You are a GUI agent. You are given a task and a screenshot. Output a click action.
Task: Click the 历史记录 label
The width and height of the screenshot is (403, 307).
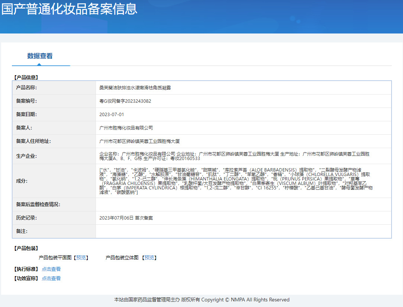point(26,218)
